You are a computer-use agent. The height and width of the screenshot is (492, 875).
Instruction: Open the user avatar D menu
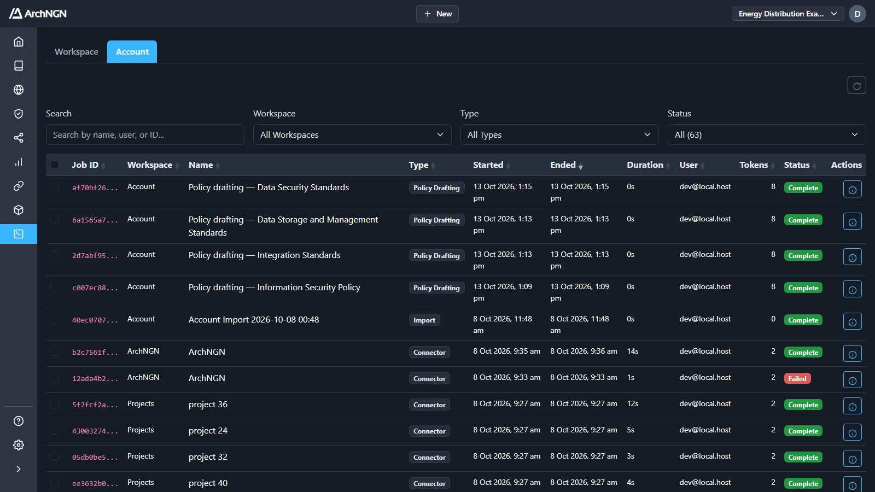click(x=857, y=14)
